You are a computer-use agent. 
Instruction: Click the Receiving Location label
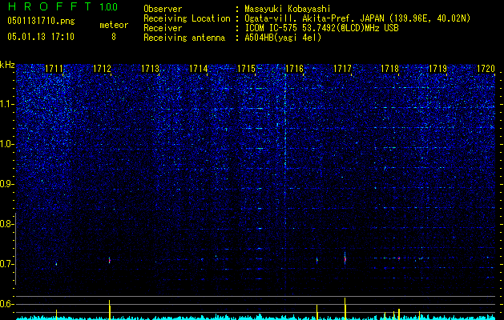click(x=187, y=18)
